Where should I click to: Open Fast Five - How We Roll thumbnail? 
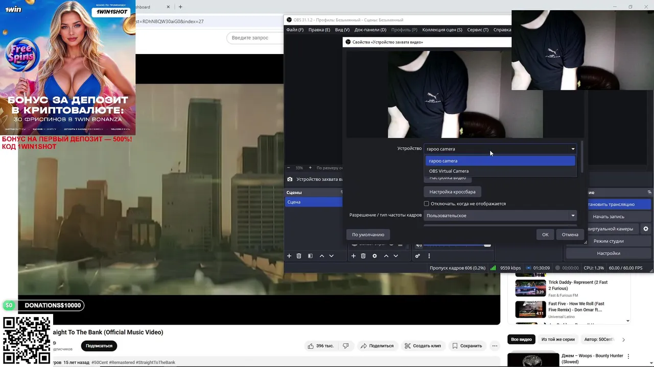[x=530, y=309]
